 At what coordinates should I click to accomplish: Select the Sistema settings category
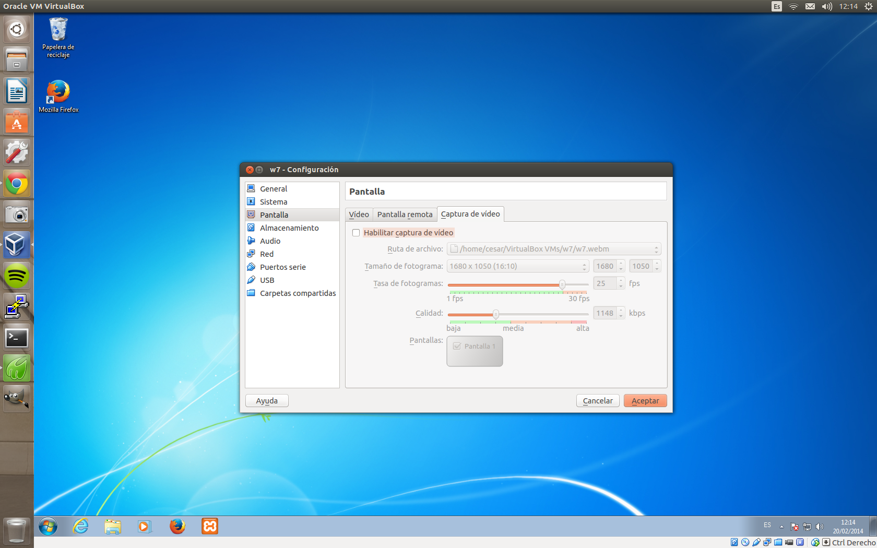274,202
